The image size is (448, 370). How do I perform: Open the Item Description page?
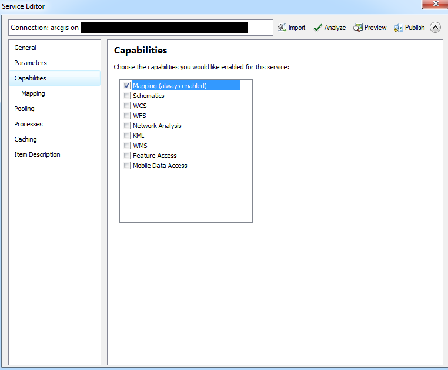(x=37, y=154)
